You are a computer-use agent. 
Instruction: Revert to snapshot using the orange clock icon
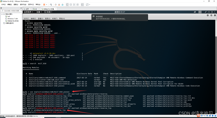[x=59, y=4]
